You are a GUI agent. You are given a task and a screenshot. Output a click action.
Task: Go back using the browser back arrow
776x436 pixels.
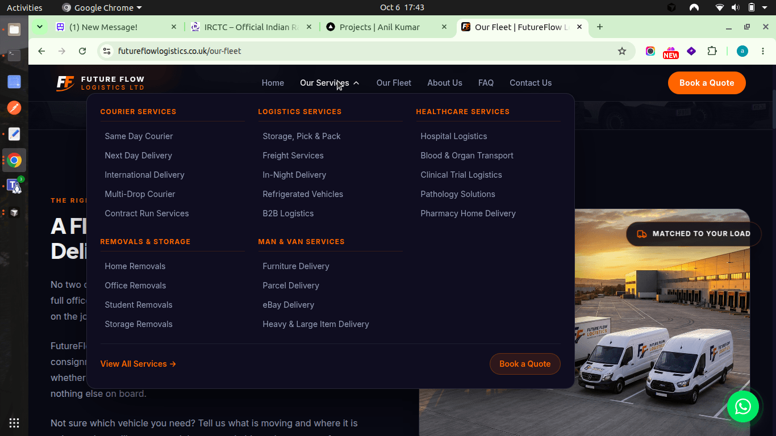coord(41,51)
